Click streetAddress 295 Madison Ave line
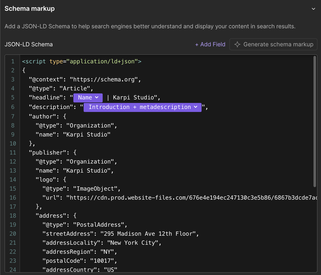This screenshot has height=275, width=321. pyautogui.click(x=121, y=234)
